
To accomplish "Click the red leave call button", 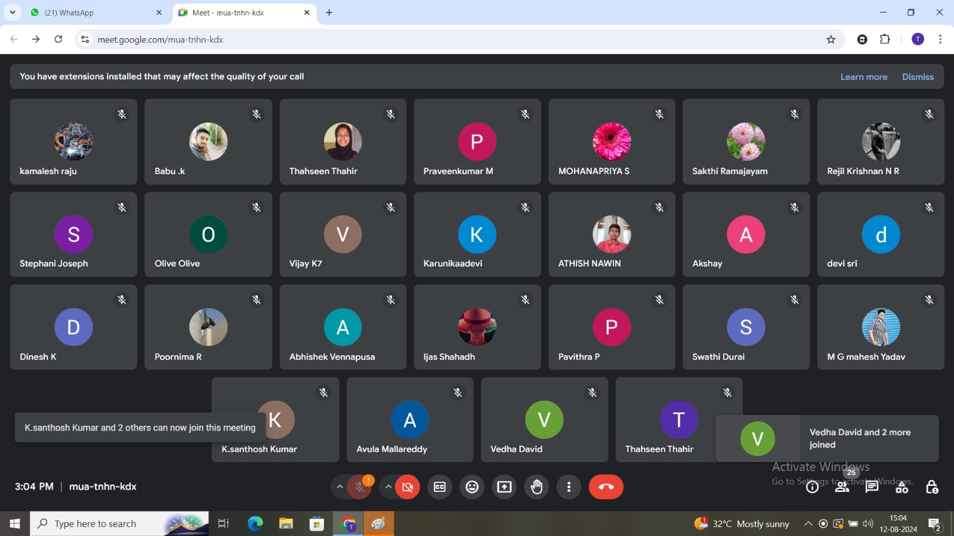I will point(606,487).
